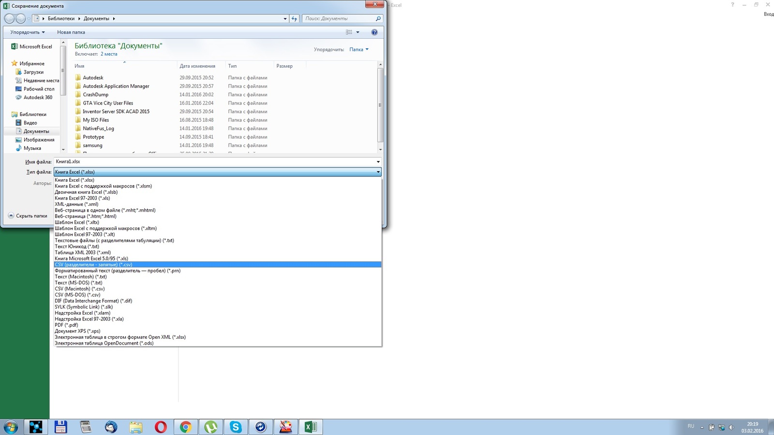The height and width of the screenshot is (435, 774).
Task: Collapse the Тип файла dropdown arrow
Action: [378, 172]
